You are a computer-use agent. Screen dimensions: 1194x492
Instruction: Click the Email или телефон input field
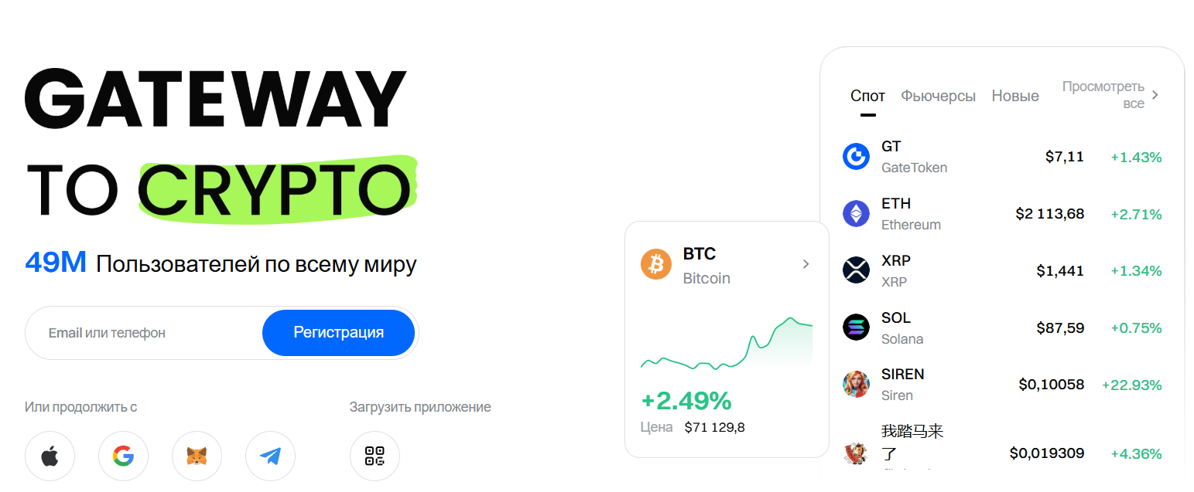(x=139, y=332)
